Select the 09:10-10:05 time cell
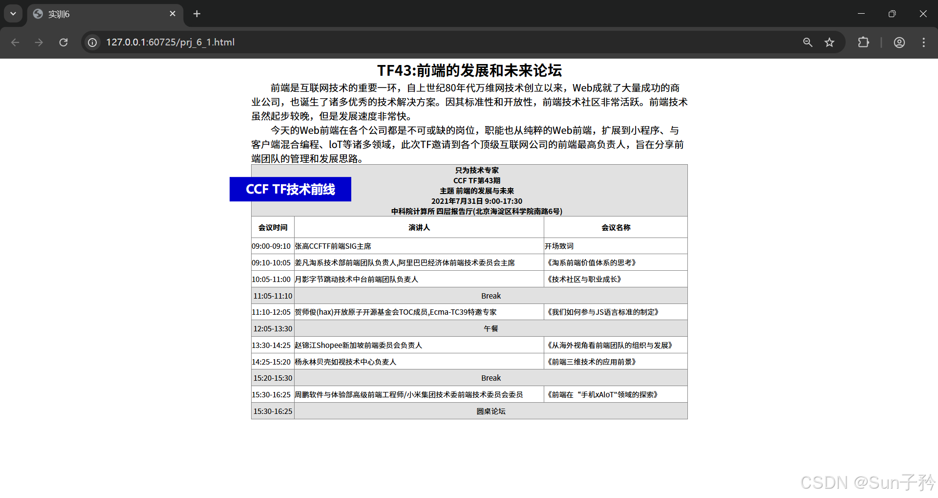The width and height of the screenshot is (938, 498). tap(273, 263)
